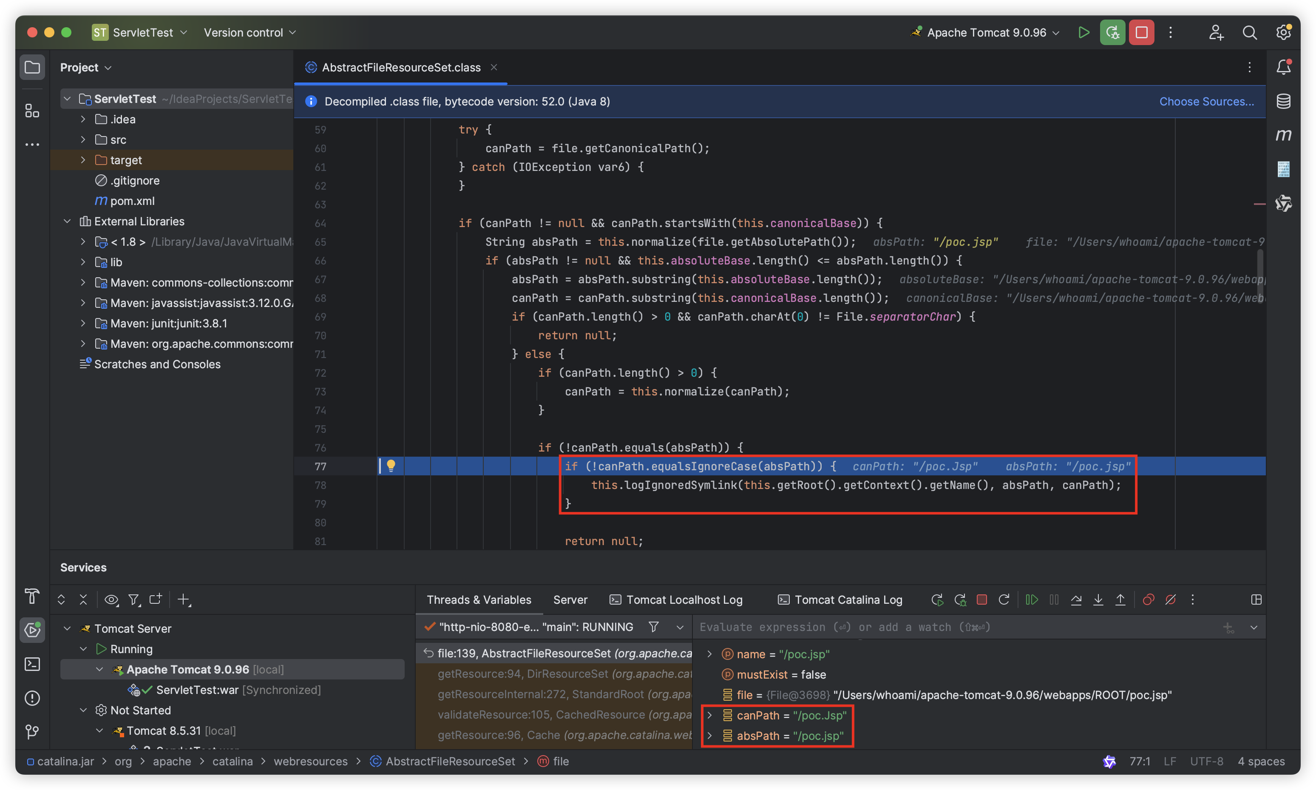The width and height of the screenshot is (1316, 790).
Task: Click the intention lightbulb on line 77
Action: tap(391, 466)
